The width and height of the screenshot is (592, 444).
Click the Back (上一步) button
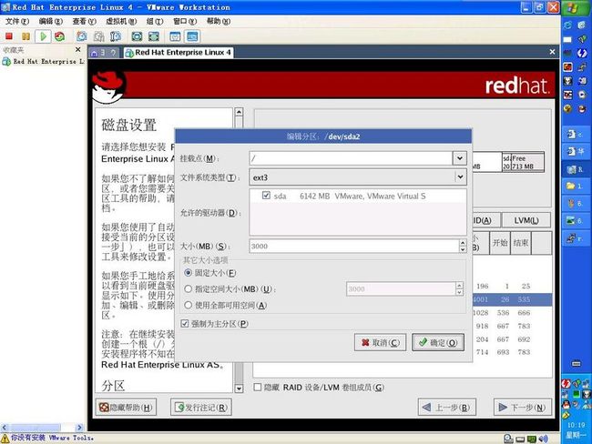[446, 408]
